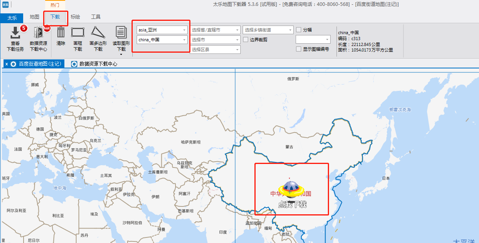
Task: Click the 读取图形下载 document icon
Action: pyautogui.click(x=121, y=33)
